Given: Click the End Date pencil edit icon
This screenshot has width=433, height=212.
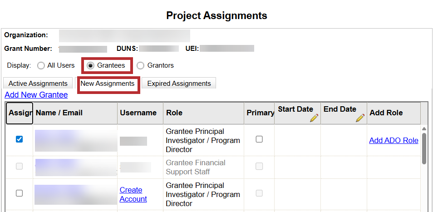Looking at the screenshot, I should pyautogui.click(x=360, y=118).
